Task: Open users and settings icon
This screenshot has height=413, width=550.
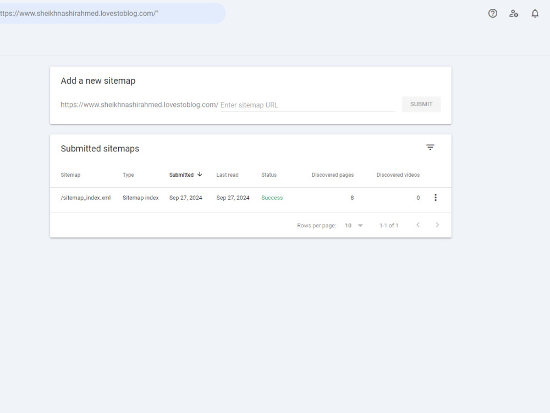Action: tap(514, 13)
